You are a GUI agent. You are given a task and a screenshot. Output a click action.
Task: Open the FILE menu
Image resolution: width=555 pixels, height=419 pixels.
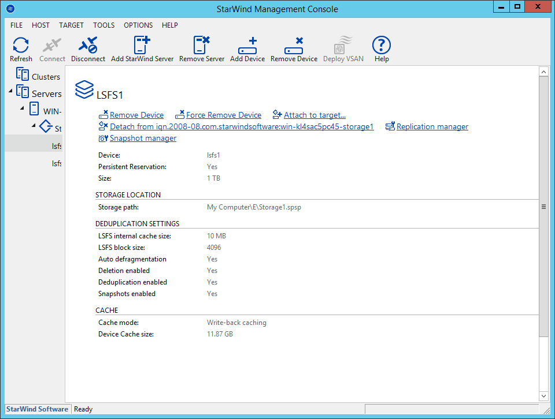(x=16, y=25)
